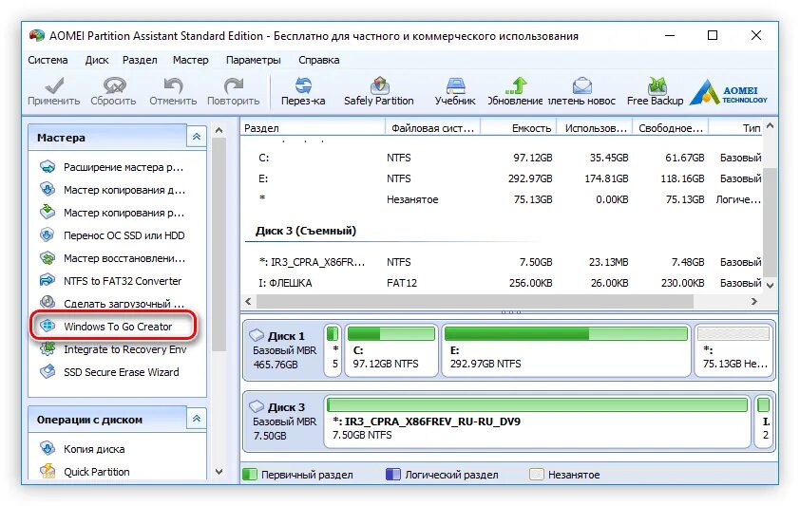
Task: Open the Параметры menu
Action: click(x=254, y=60)
